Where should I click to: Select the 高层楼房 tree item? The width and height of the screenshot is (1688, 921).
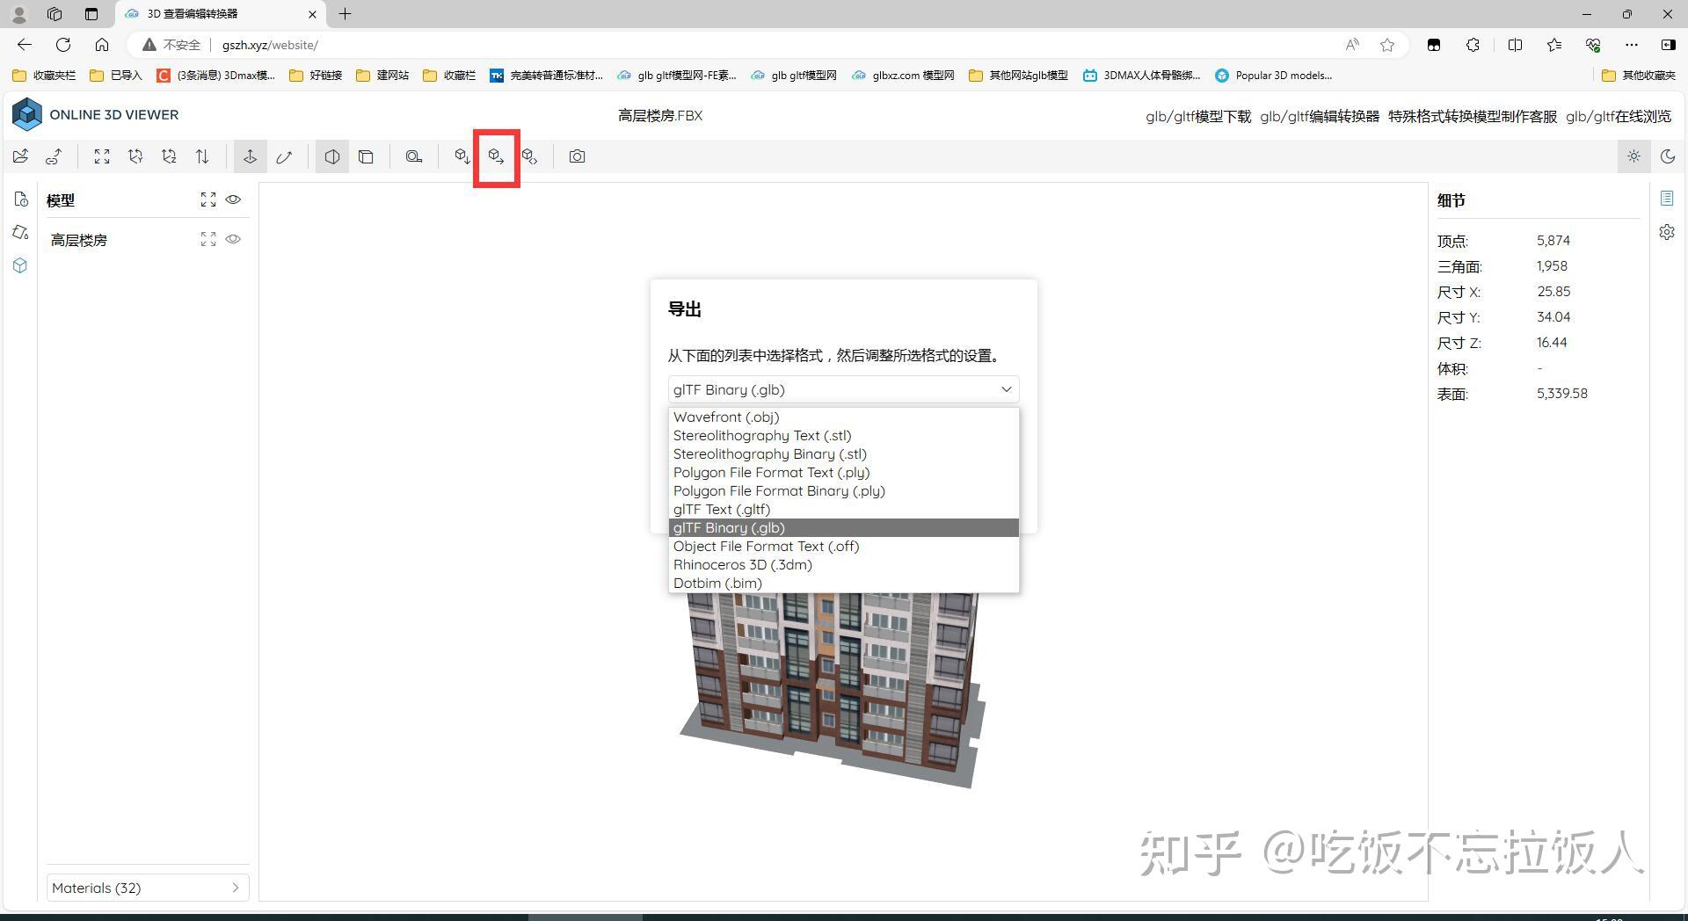click(x=79, y=240)
